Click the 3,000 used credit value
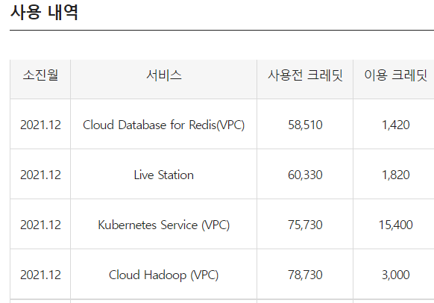Image resolution: width=434 pixels, height=303 pixels. [395, 275]
